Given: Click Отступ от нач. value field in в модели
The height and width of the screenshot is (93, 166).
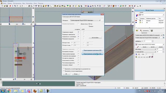Looking at the screenshot, I should tap(77, 43).
